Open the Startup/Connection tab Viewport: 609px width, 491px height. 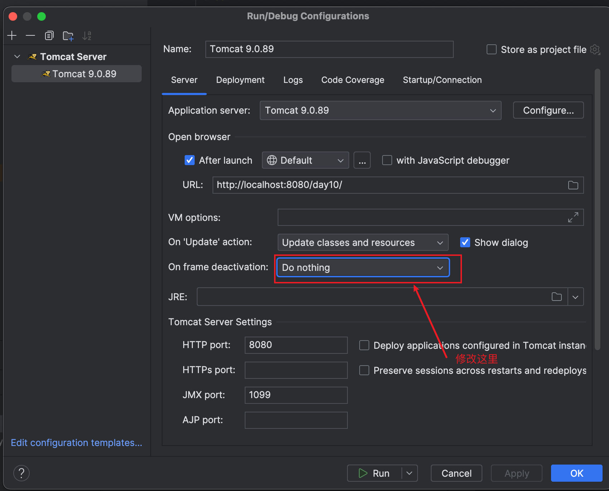point(442,80)
